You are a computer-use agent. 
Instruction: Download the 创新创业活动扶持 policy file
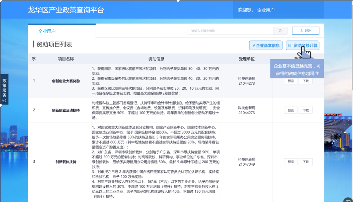[x=306, y=110]
